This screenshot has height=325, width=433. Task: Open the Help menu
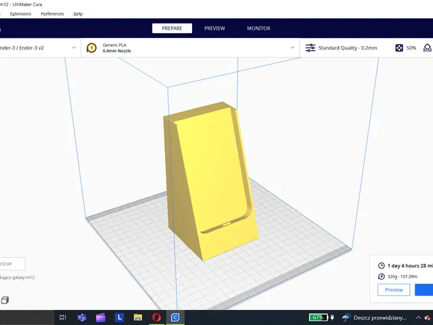[x=78, y=14]
